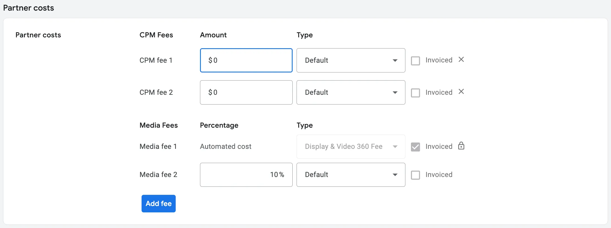Open the Type dropdown for Media fee 2

[x=351, y=175]
